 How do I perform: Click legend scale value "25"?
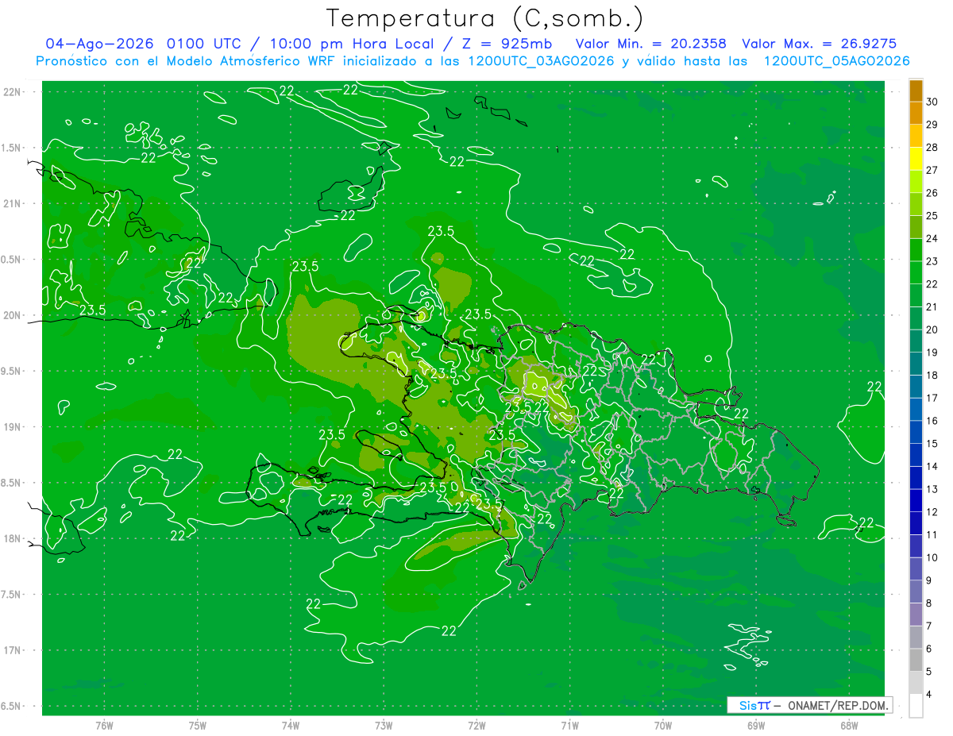[932, 215]
